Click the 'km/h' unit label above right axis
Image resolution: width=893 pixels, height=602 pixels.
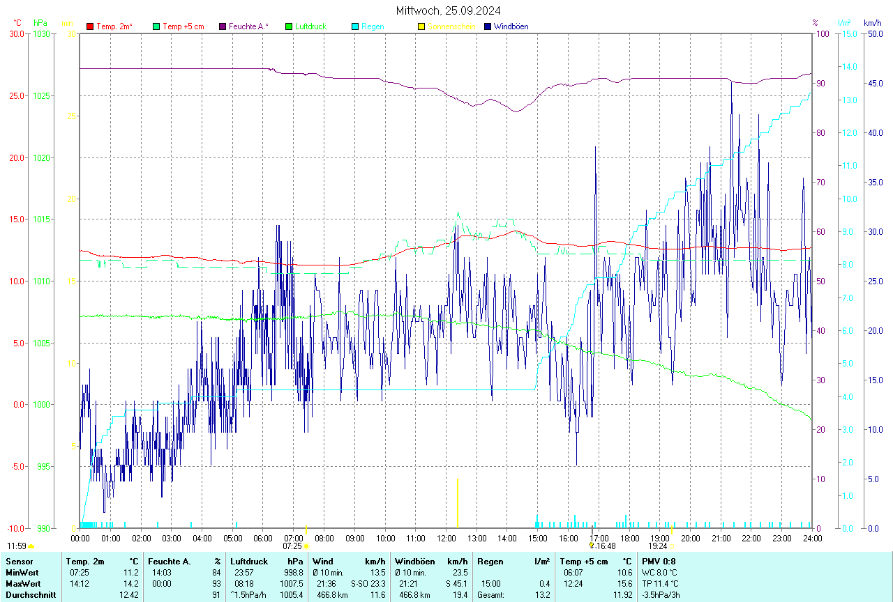(x=872, y=23)
